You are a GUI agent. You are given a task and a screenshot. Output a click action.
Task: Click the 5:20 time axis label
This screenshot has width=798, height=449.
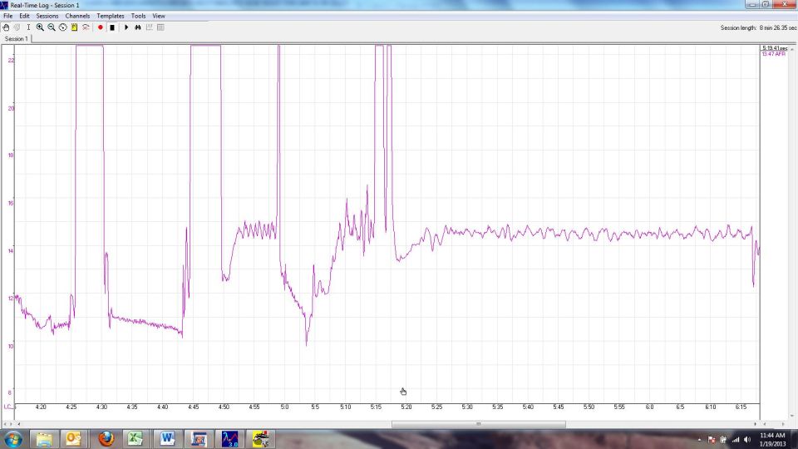coord(406,407)
